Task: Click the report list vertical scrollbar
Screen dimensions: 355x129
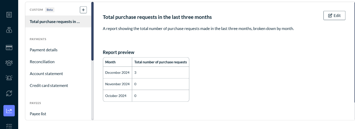Action: pos(92,31)
